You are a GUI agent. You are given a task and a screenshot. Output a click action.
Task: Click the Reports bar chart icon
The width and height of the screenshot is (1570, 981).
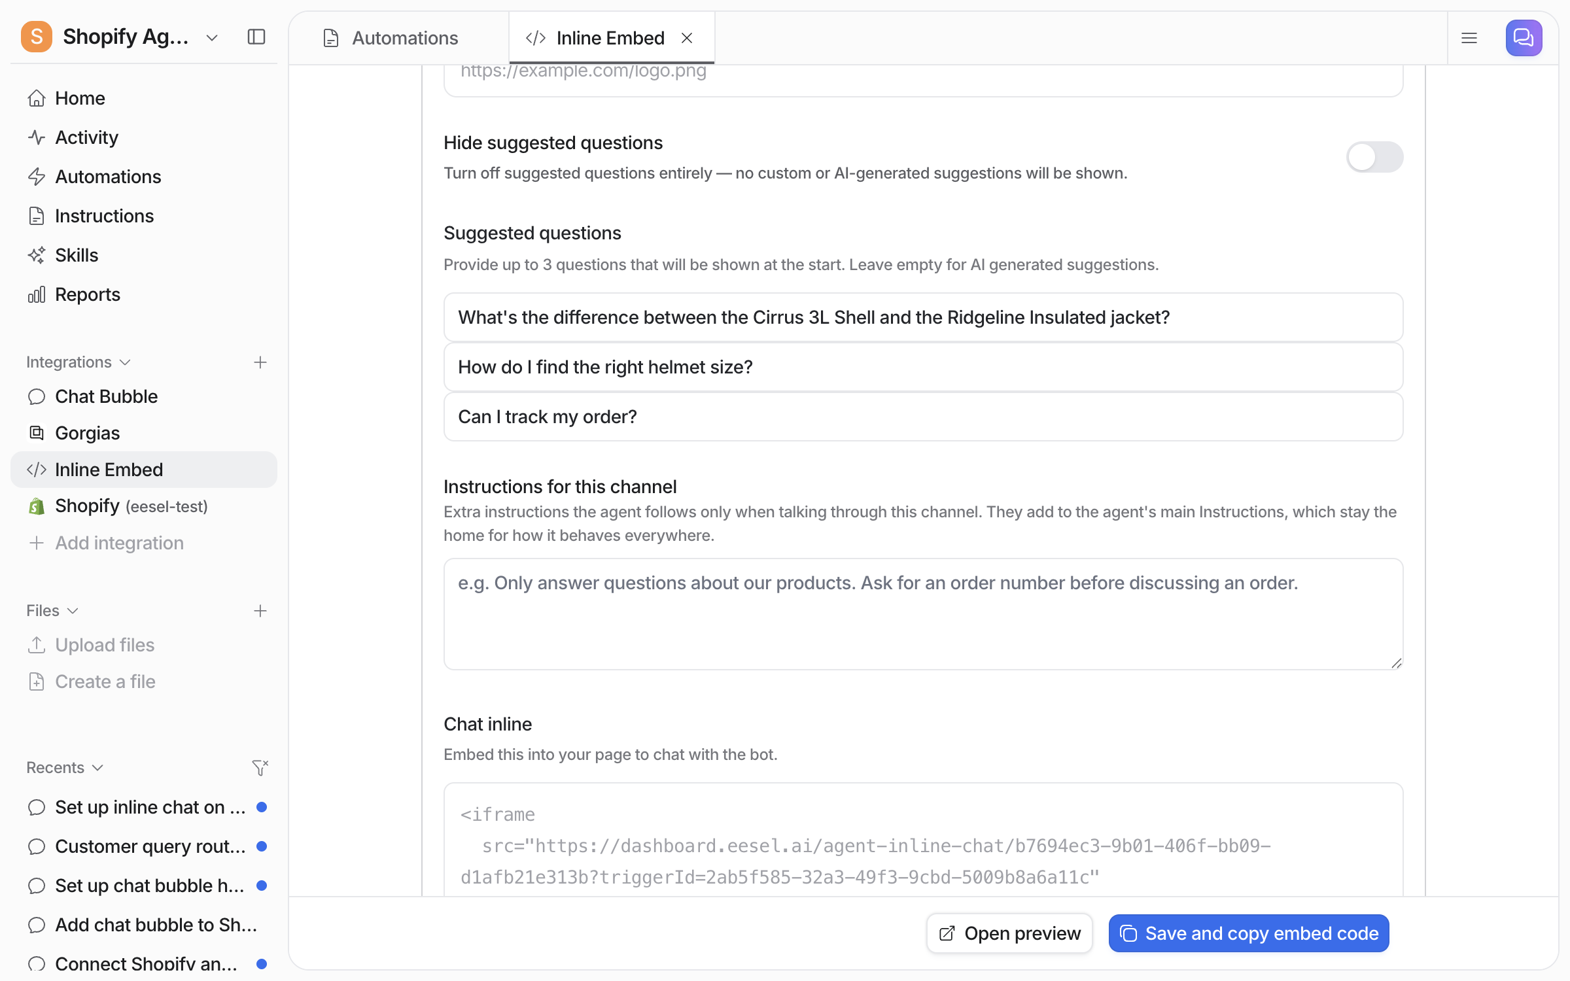pyautogui.click(x=37, y=294)
